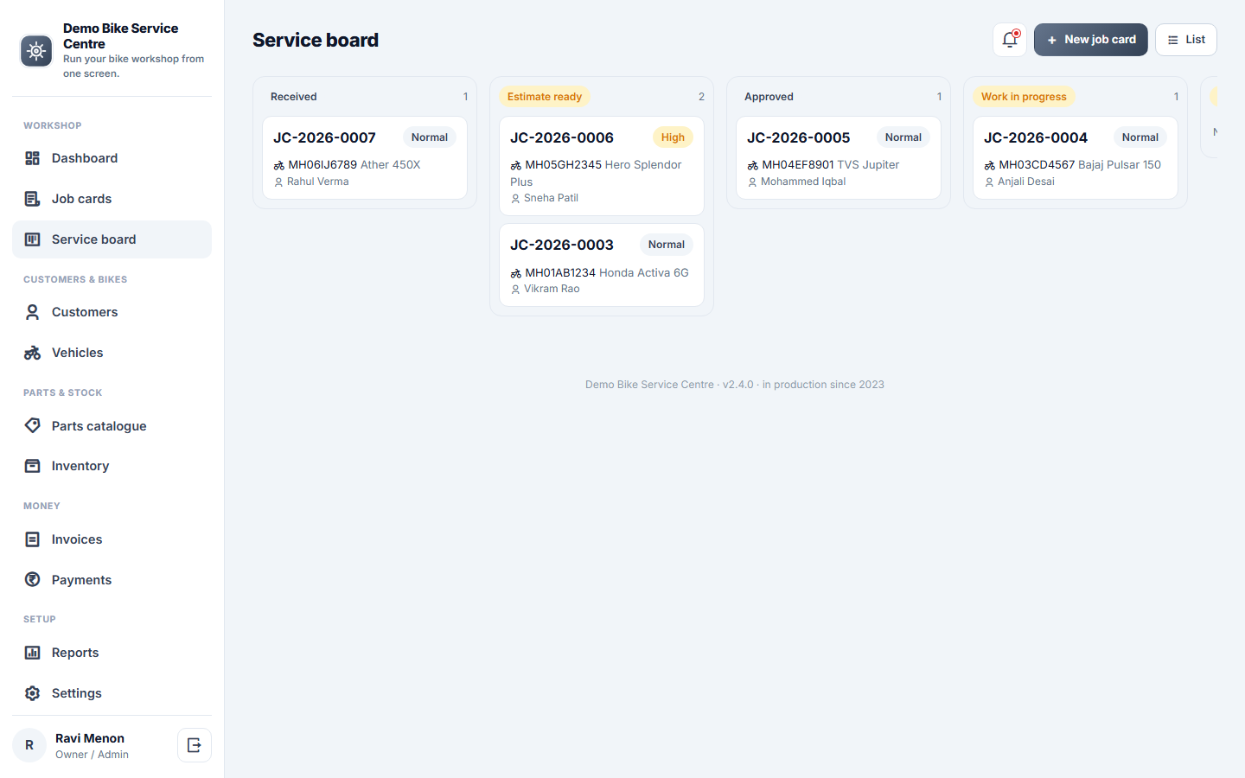View Reports
This screenshot has height=778, width=1245.
(x=112, y=653)
